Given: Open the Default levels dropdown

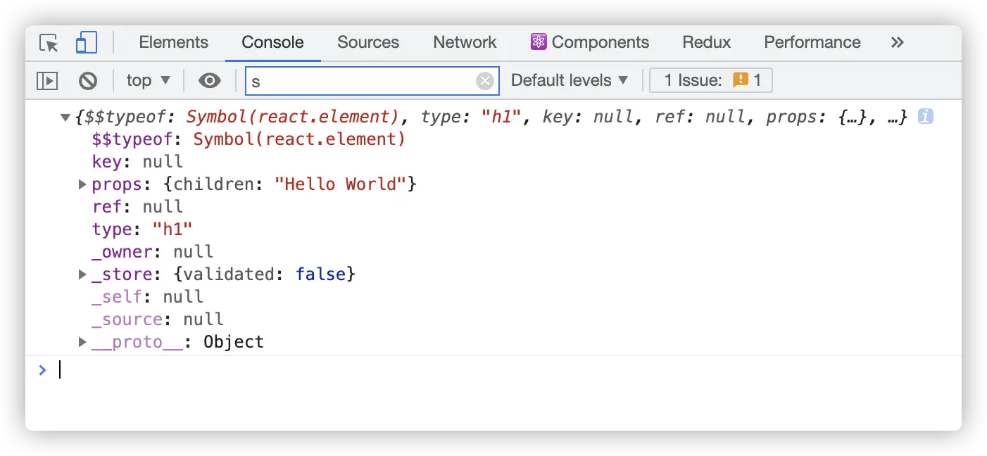Looking at the screenshot, I should pyautogui.click(x=569, y=81).
